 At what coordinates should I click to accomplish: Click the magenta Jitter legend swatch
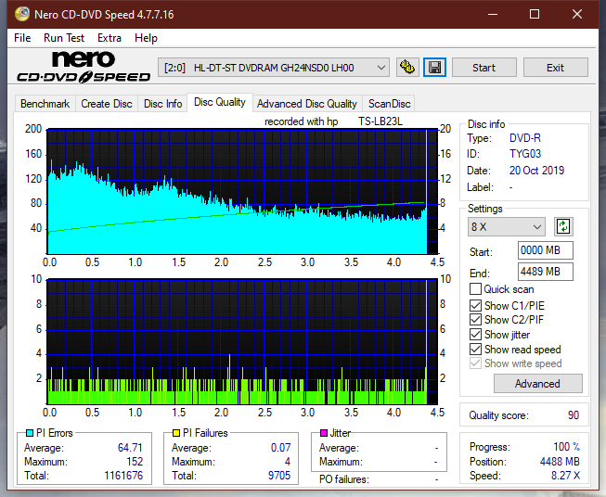pyautogui.click(x=324, y=433)
